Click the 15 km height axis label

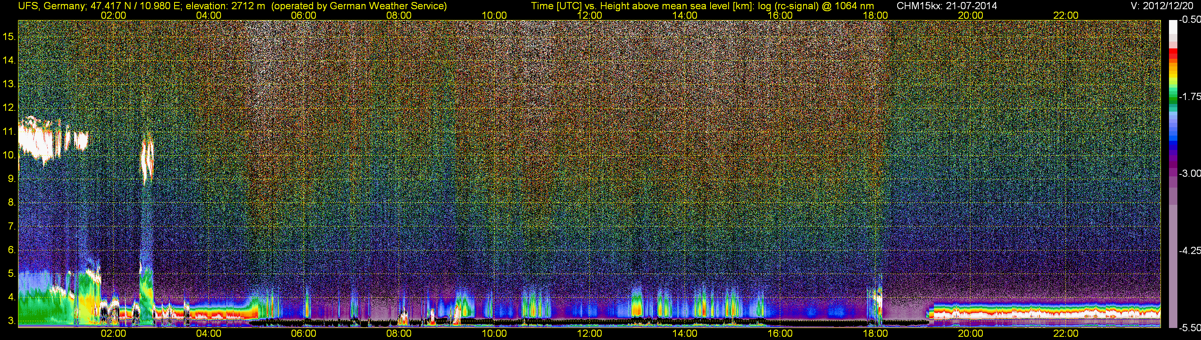click(9, 36)
